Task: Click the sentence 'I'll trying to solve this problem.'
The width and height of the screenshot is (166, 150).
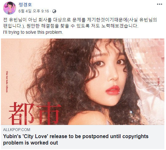Action: pyautogui.click(x=33, y=32)
